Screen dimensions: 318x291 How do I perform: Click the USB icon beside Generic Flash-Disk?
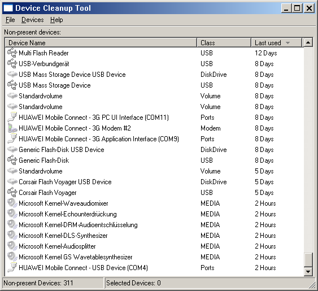(12, 160)
